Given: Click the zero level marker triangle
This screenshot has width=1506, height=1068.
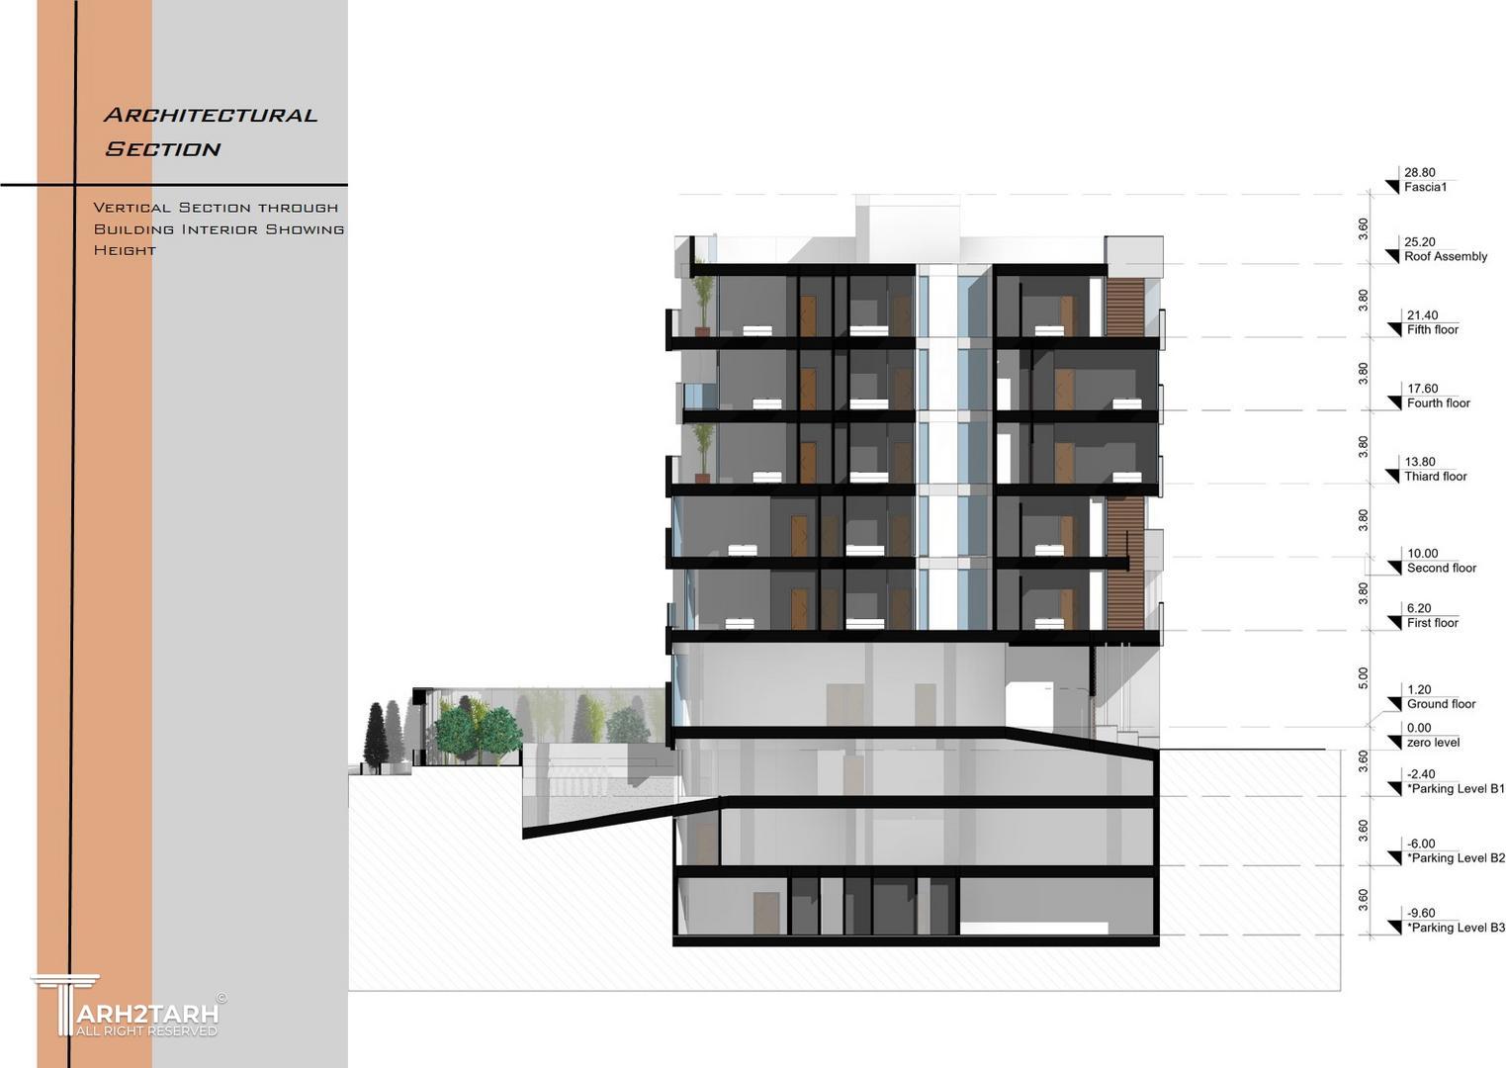Looking at the screenshot, I should tap(1392, 742).
